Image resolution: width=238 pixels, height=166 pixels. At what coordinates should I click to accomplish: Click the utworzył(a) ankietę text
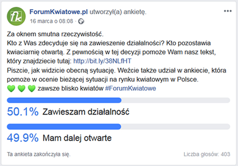[x=118, y=12]
